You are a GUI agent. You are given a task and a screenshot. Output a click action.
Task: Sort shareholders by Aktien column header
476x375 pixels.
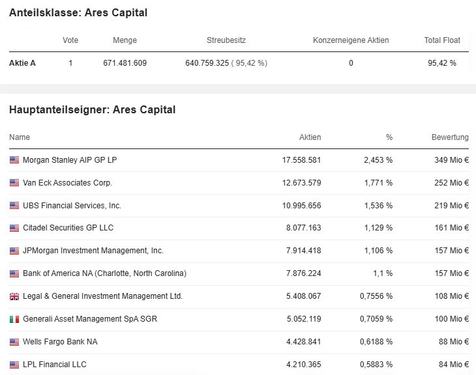point(310,137)
